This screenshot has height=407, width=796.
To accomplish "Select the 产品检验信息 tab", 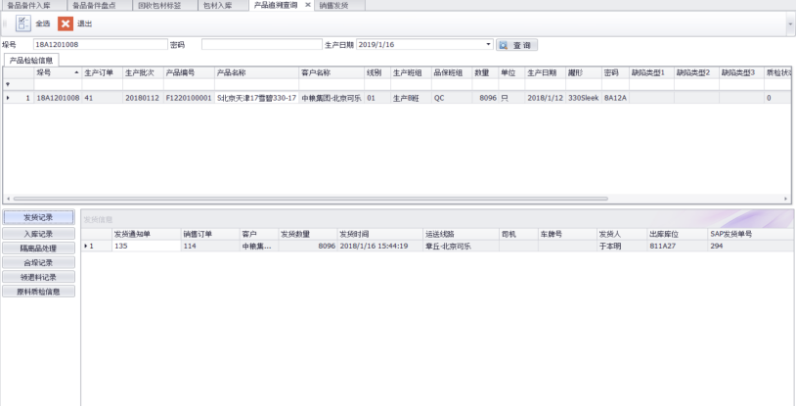I will coord(31,61).
